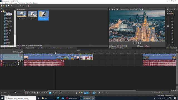178x100 pixels.
Task: Open preview overlays grid icon
Action: coord(136,9)
